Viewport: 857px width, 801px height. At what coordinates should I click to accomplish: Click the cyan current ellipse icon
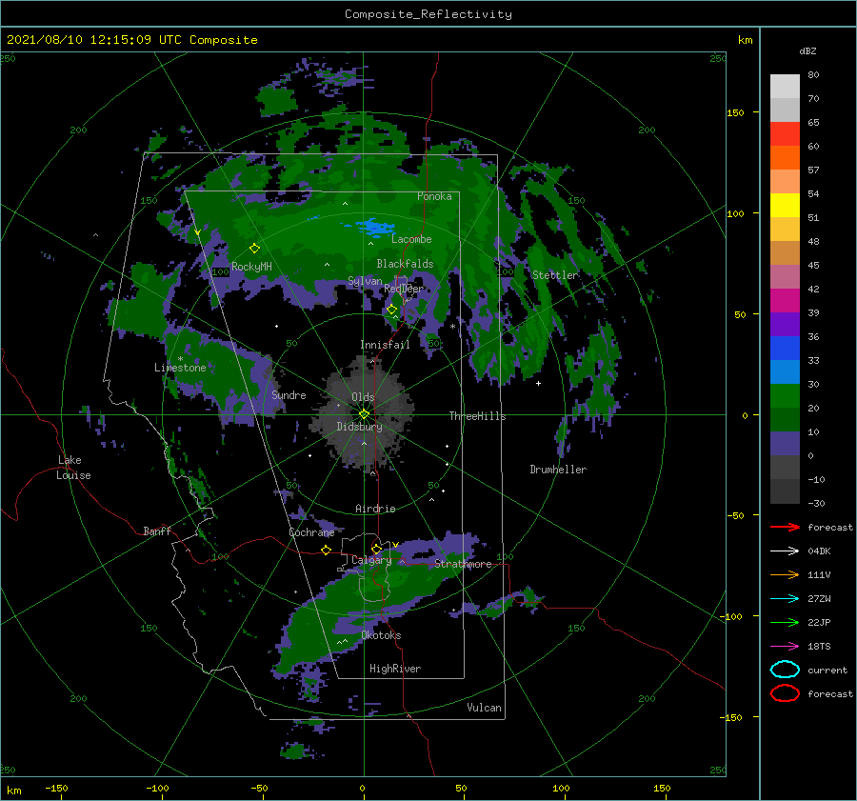coord(785,670)
